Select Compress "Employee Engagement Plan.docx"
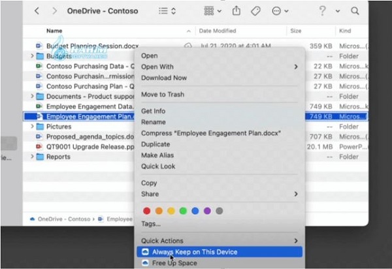 220,133
